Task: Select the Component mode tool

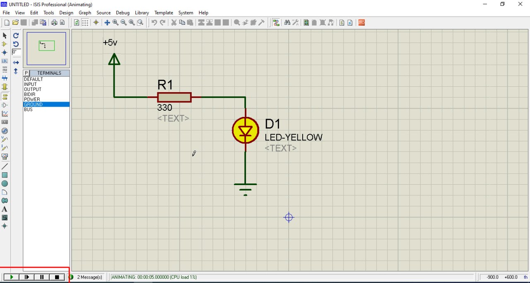Action: [x=5, y=44]
